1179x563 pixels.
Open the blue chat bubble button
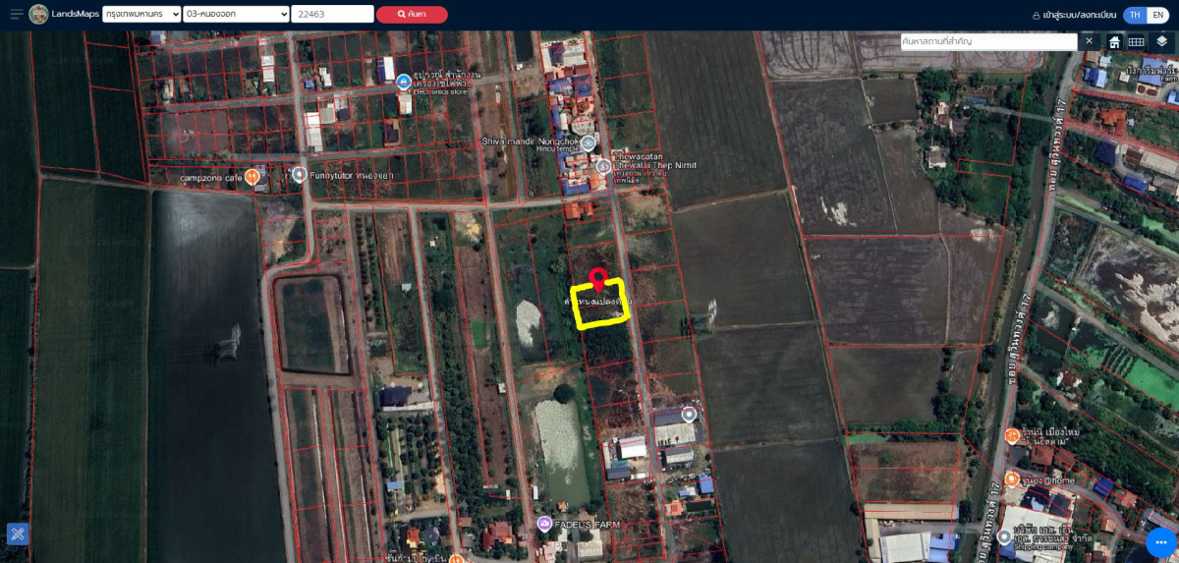click(1161, 542)
